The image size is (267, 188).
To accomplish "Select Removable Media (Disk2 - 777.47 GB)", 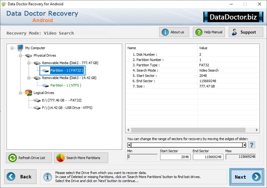I will (x=70, y=63).
